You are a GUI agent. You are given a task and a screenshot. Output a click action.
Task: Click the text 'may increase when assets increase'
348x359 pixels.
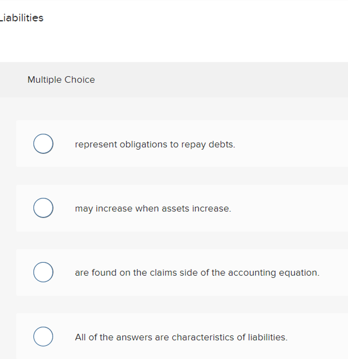(x=153, y=208)
